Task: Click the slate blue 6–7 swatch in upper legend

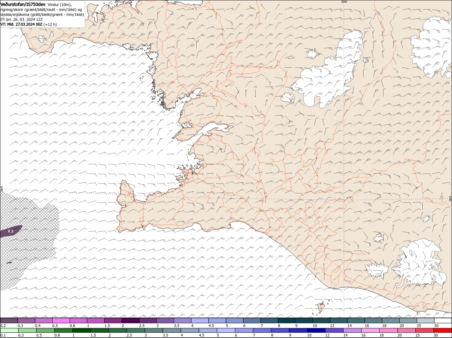Action: [x=252, y=320]
